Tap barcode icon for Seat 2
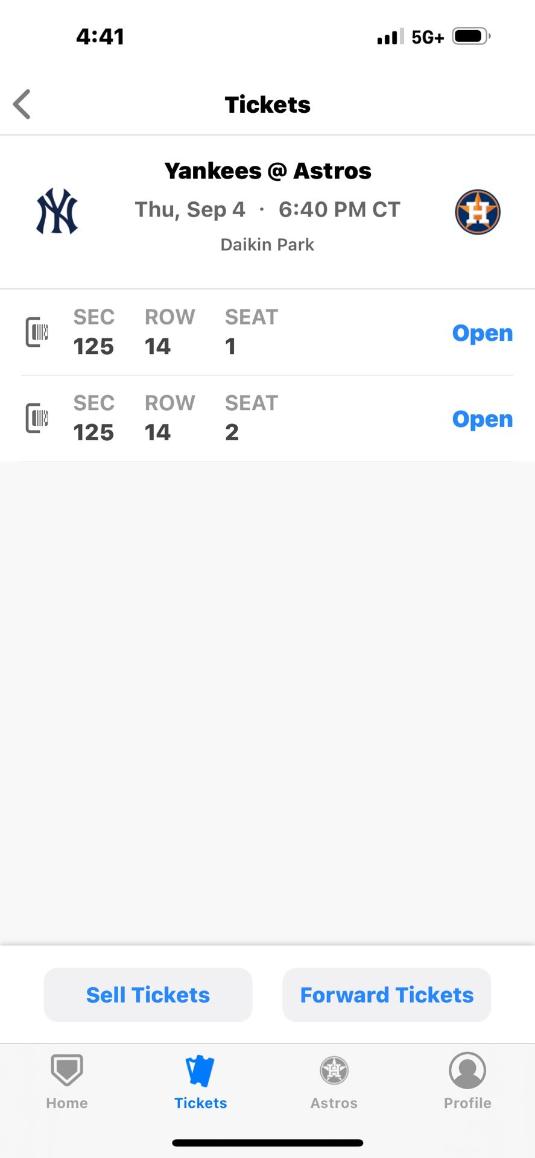Viewport: 535px width, 1158px height. click(37, 418)
